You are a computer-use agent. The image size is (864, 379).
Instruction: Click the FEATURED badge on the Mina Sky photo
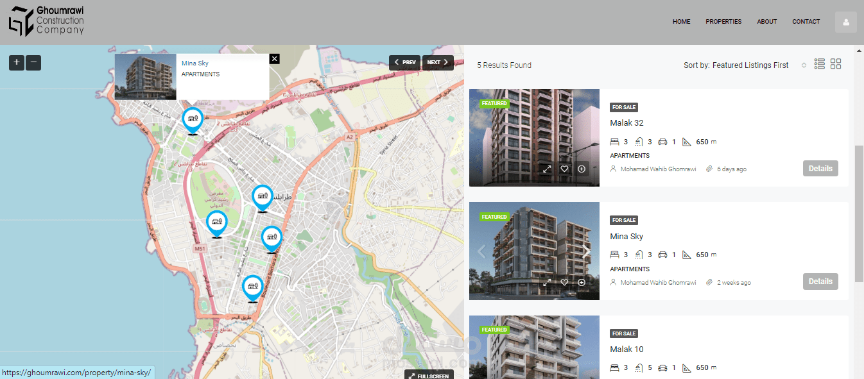494,217
